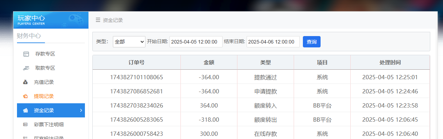Click the 额度转入 type cell
The width and height of the screenshot is (443, 139).
(x=265, y=105)
